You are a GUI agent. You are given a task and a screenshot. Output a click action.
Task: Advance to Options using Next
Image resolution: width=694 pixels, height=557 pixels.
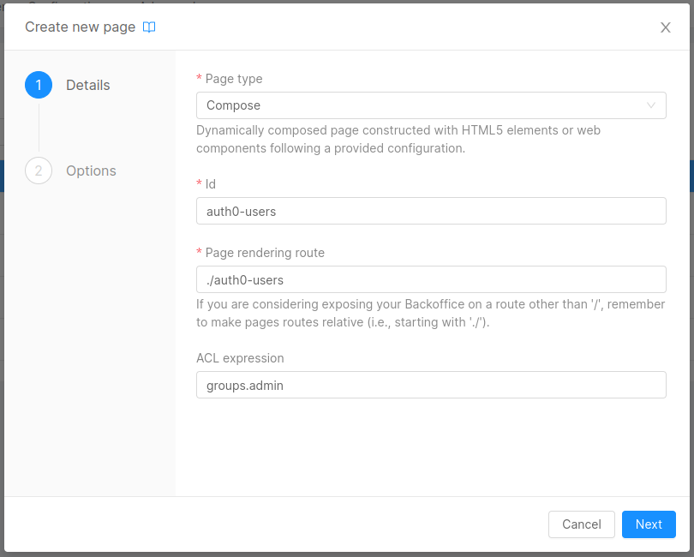[649, 524]
